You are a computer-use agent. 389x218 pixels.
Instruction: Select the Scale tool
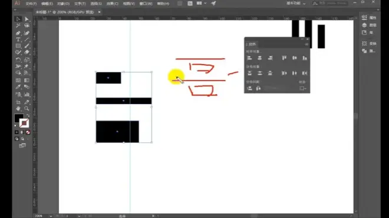click(x=27, y=59)
